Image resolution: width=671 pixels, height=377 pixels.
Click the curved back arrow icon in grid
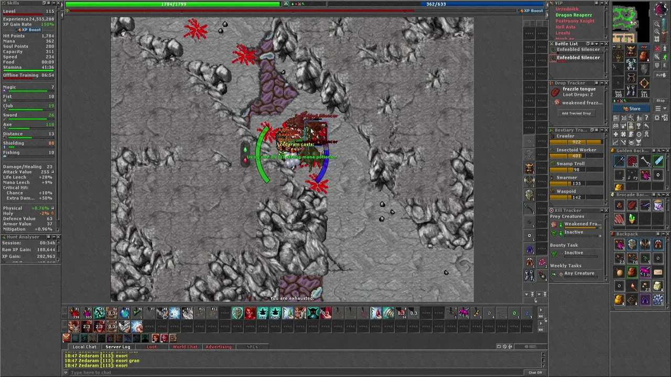[x=646, y=125]
